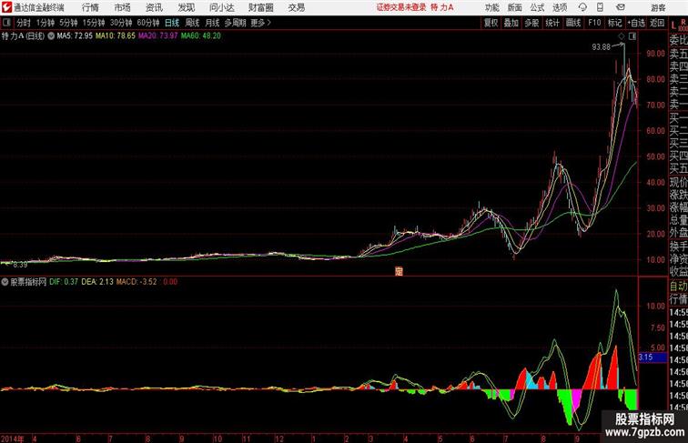Switch to the 15分钟 period tab
The width and height of the screenshot is (688, 443).
click(94, 23)
